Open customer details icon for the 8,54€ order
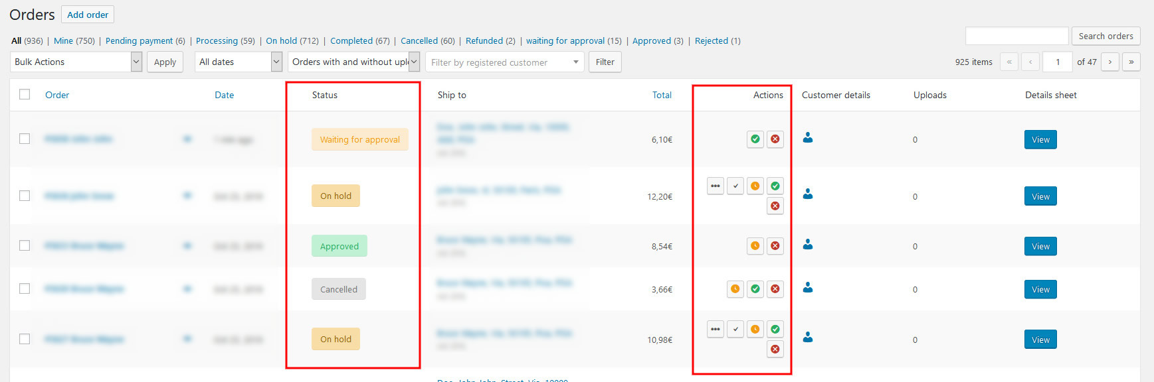The width and height of the screenshot is (1154, 382). 808,245
